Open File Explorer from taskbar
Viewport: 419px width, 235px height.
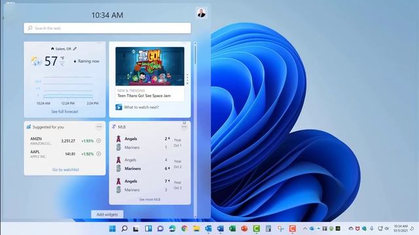click(x=196, y=228)
